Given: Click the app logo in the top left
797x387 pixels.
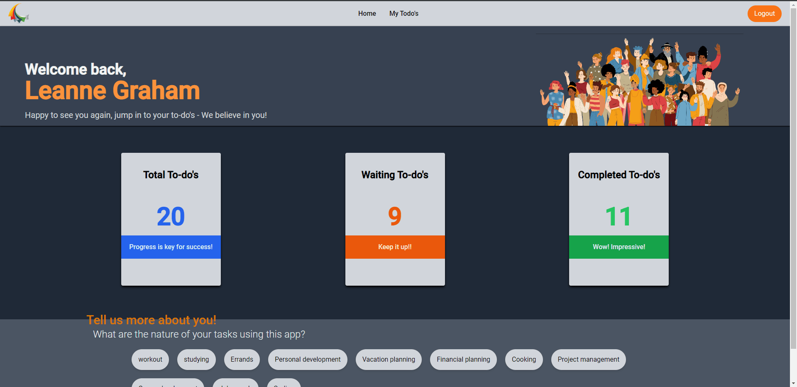Looking at the screenshot, I should click(x=19, y=13).
